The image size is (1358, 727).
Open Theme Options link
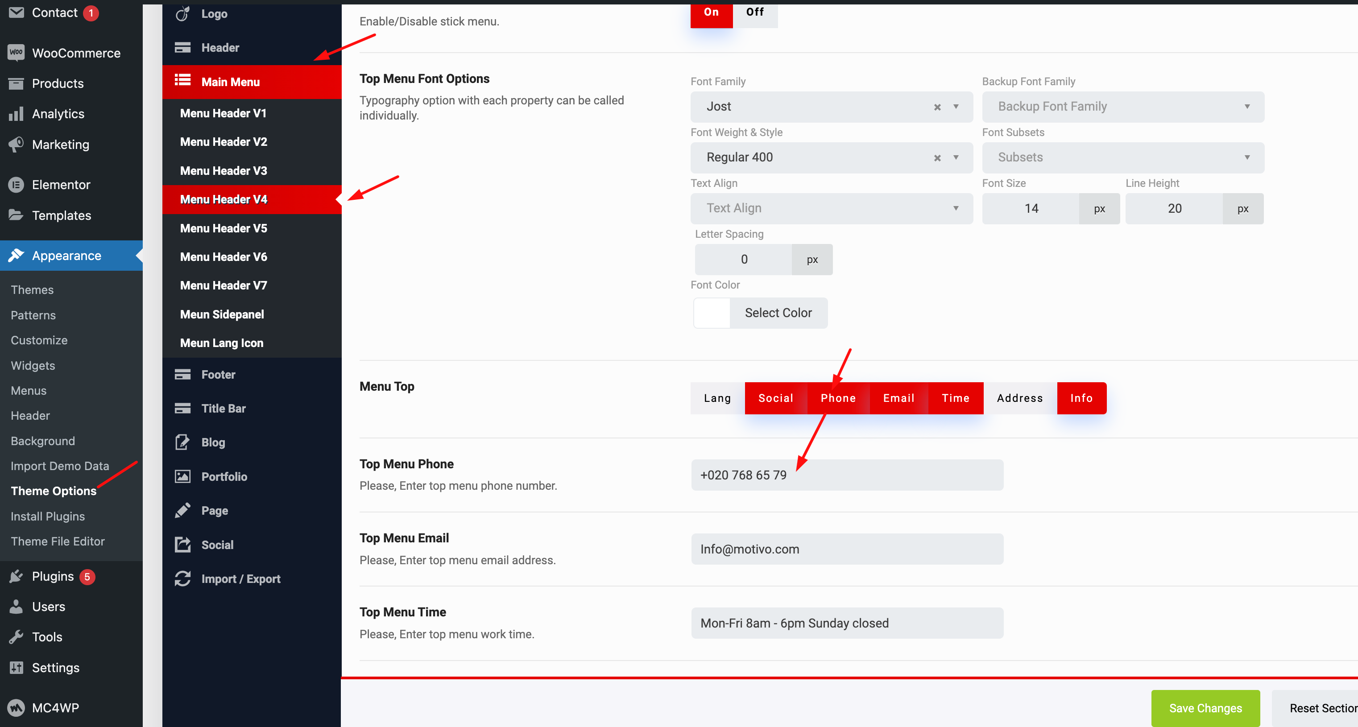click(54, 491)
